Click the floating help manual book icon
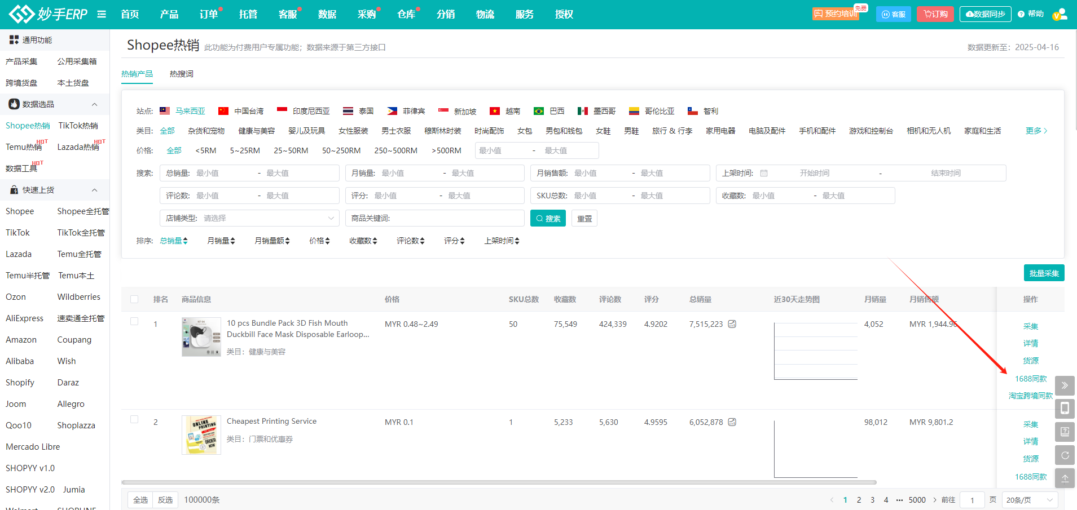The height and width of the screenshot is (510, 1077). point(1065,432)
